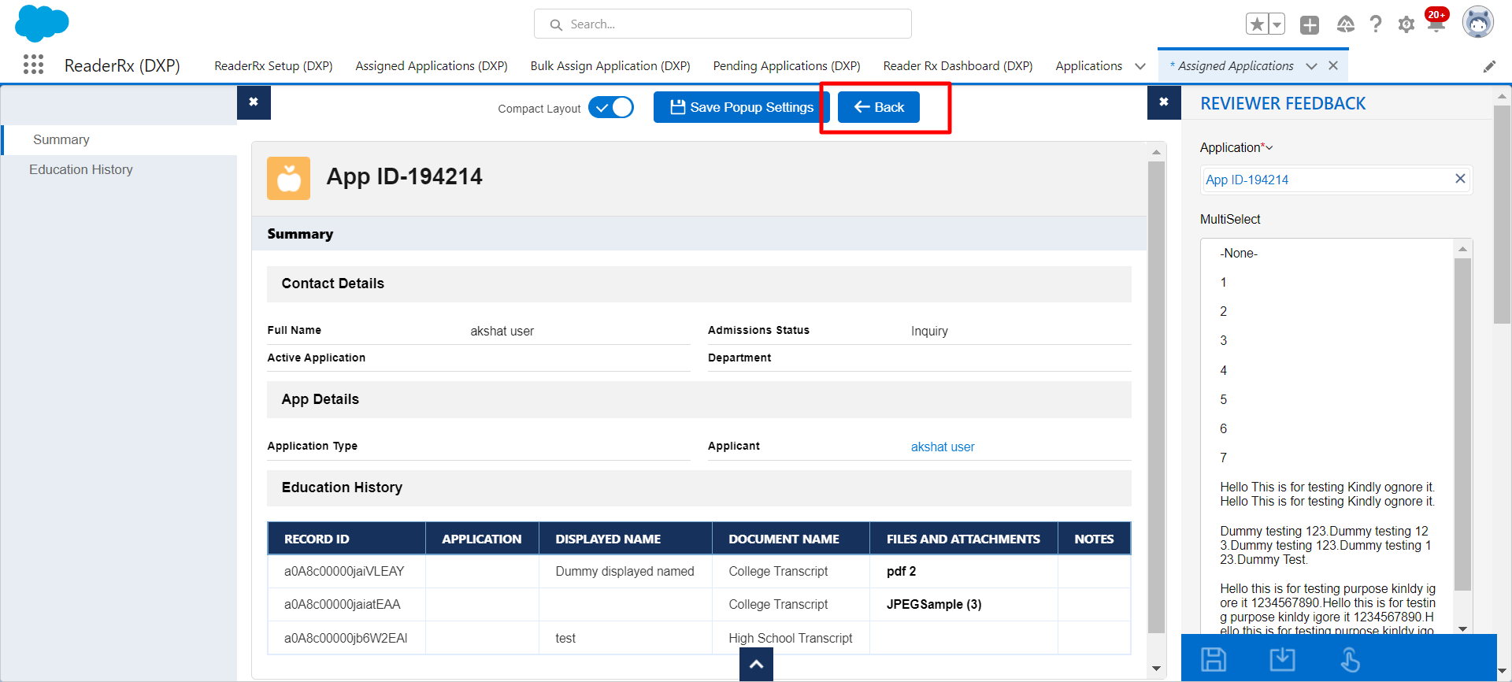Select Education History in left sidebar
Viewport: 1512px width, 682px height.
pos(81,169)
